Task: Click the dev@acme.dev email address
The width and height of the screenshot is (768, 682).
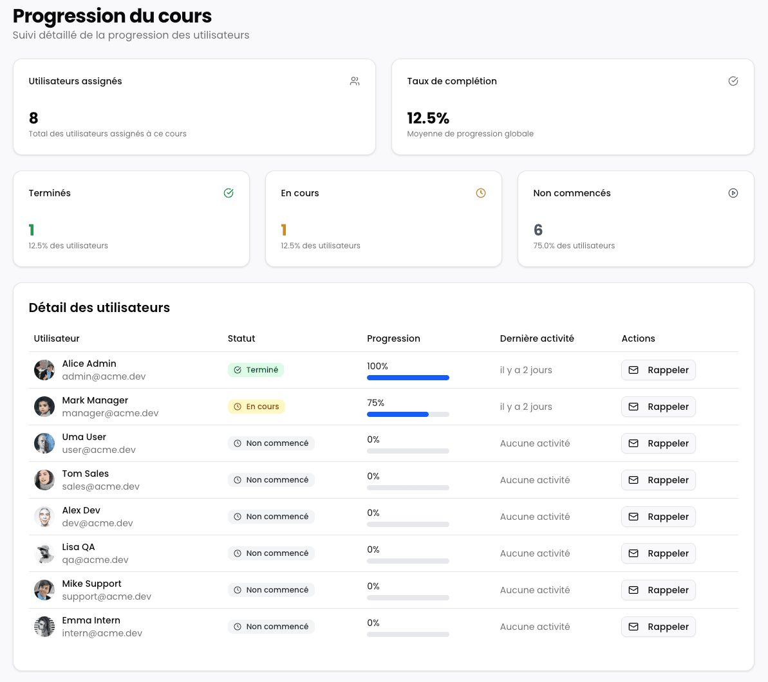Action: (97, 523)
